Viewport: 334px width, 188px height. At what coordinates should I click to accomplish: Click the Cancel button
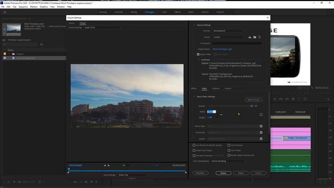(x=258, y=173)
